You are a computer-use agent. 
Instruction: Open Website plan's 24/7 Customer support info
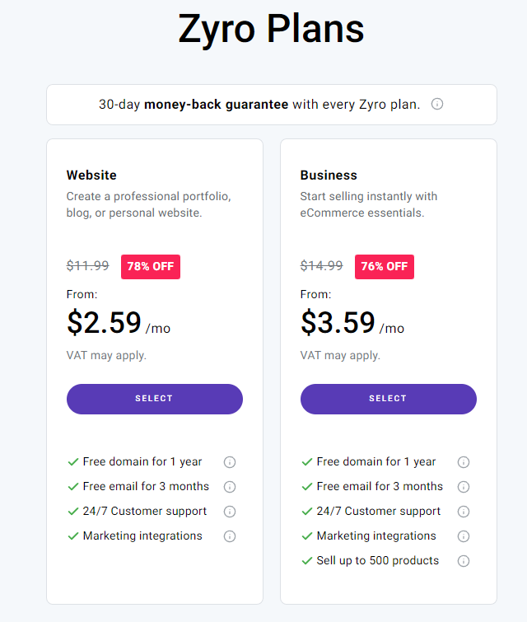click(x=230, y=512)
